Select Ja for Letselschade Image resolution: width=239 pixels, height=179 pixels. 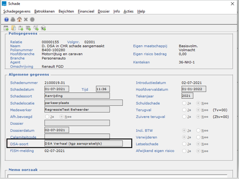pyautogui.click(x=184, y=143)
